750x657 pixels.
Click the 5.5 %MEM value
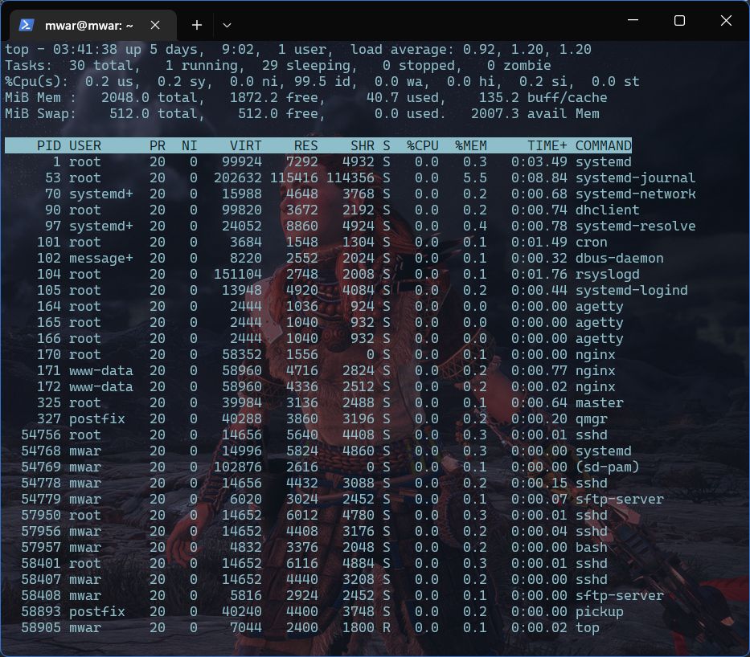tap(474, 178)
